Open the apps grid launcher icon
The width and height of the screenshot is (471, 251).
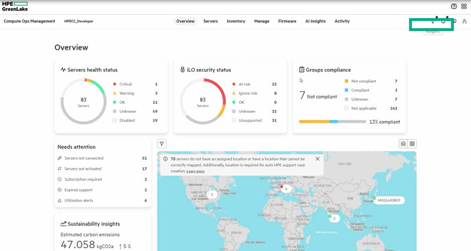click(x=464, y=6)
